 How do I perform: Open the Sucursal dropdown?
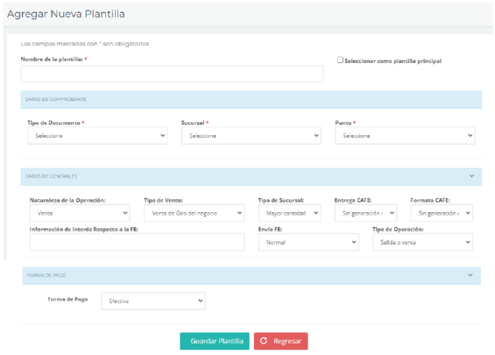pos(251,136)
